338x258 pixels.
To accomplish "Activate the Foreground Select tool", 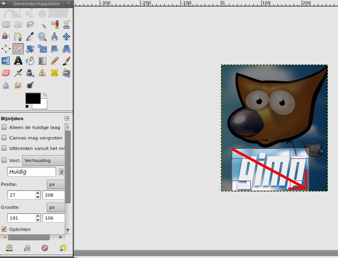I will point(6,37).
